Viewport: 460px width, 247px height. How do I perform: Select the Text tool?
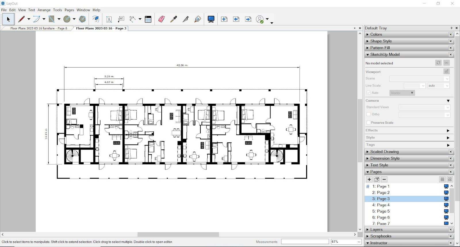click(109, 19)
